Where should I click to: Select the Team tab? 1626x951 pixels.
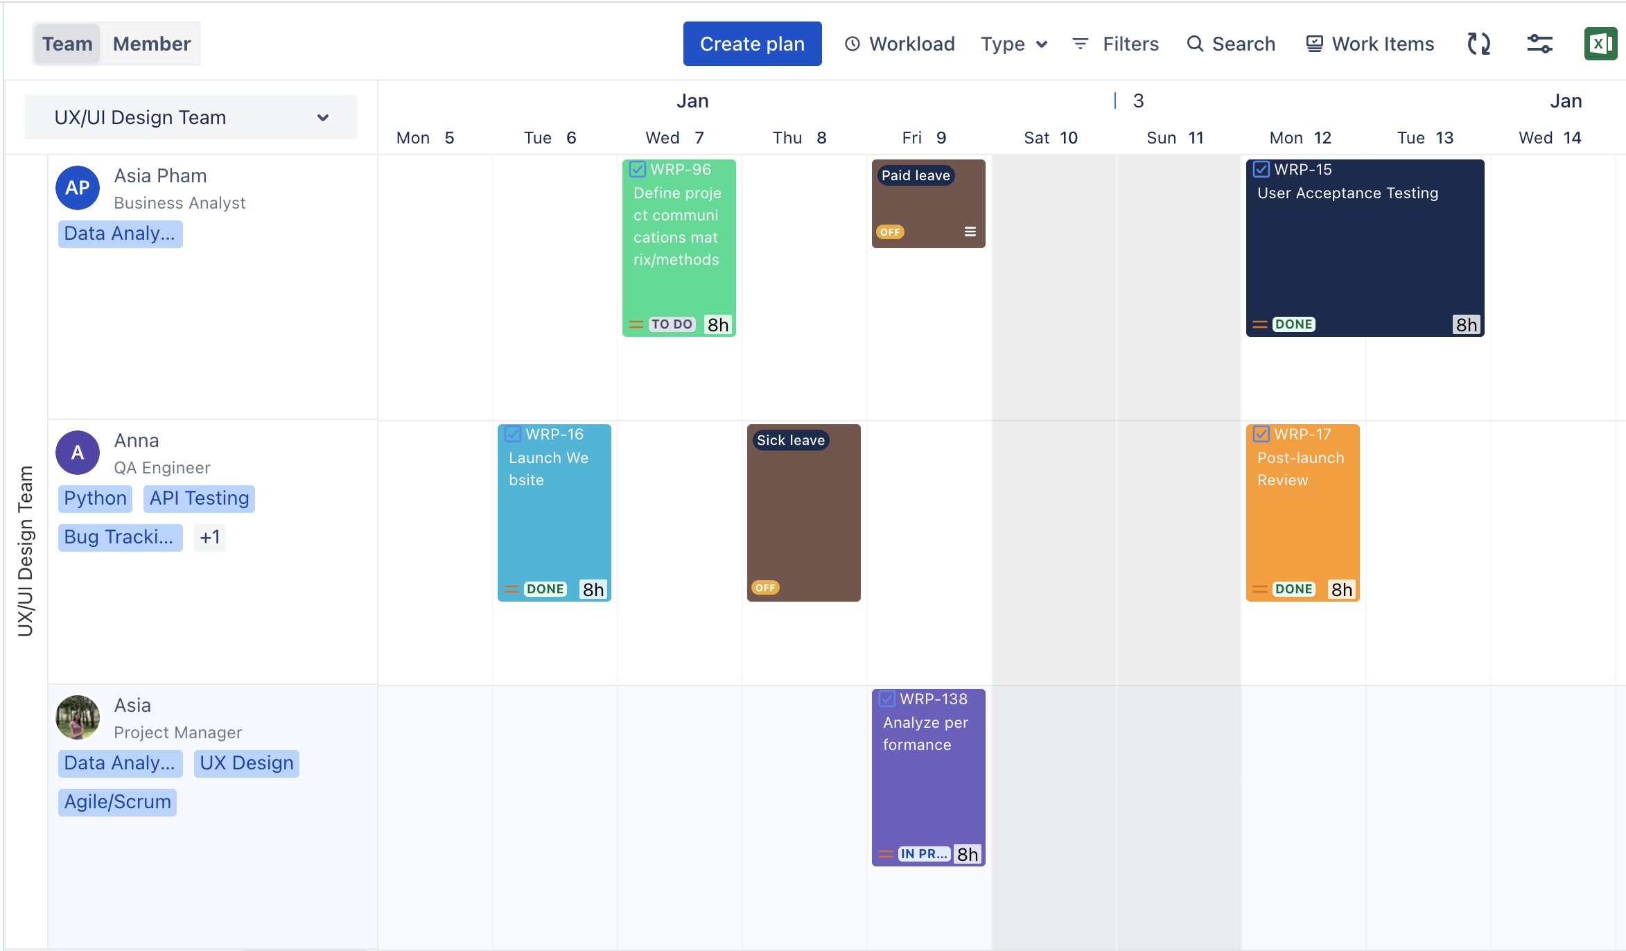[x=67, y=44]
